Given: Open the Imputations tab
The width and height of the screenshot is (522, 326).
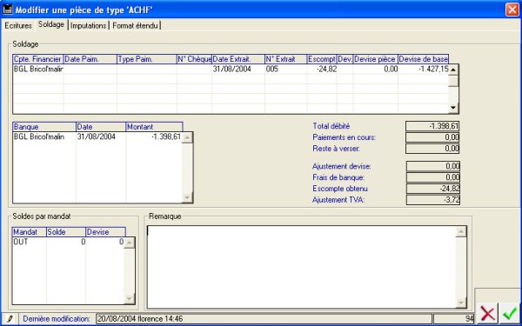Looking at the screenshot, I should click(x=88, y=25).
